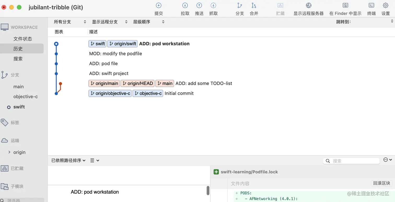Open 显示远程分支 dropdown
This screenshot has height=202, width=395.
pyautogui.click(x=109, y=22)
